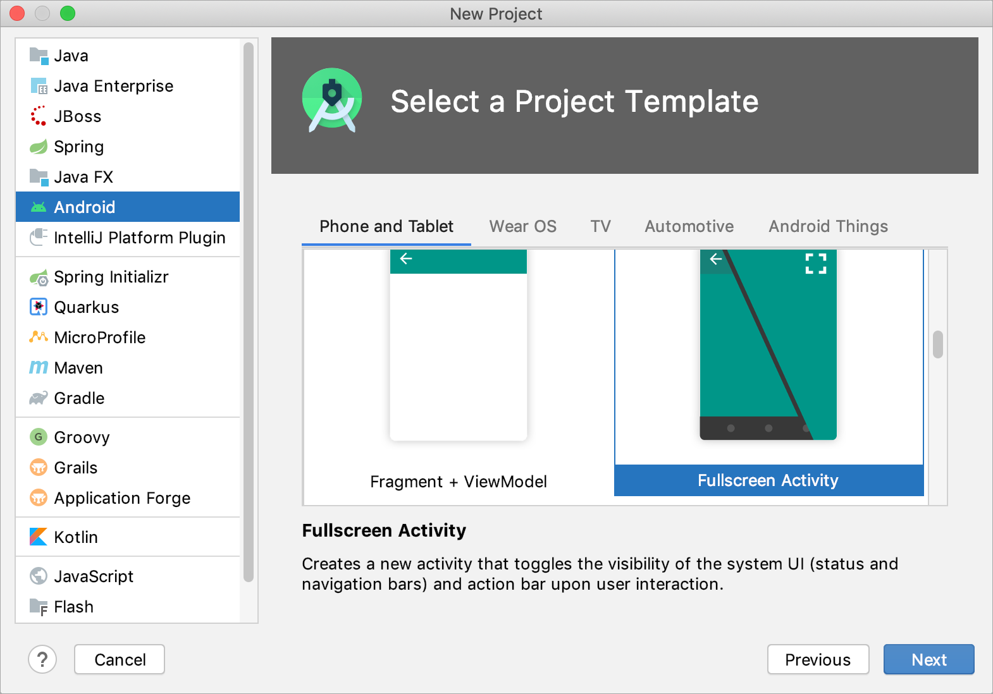Click the bold Fullscreen Activity heading

[x=384, y=530]
